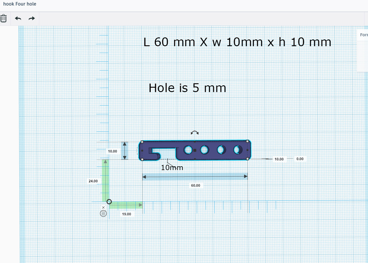
Task: Redo the last action
Action: 32,18
